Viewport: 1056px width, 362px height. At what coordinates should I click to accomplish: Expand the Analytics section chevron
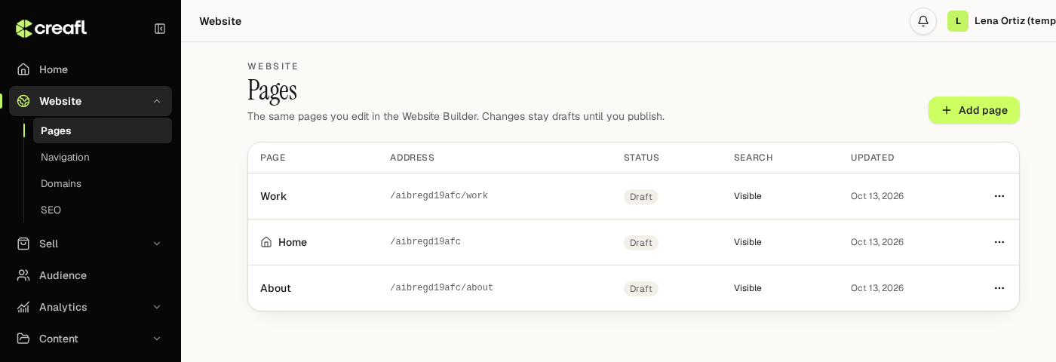tap(157, 307)
